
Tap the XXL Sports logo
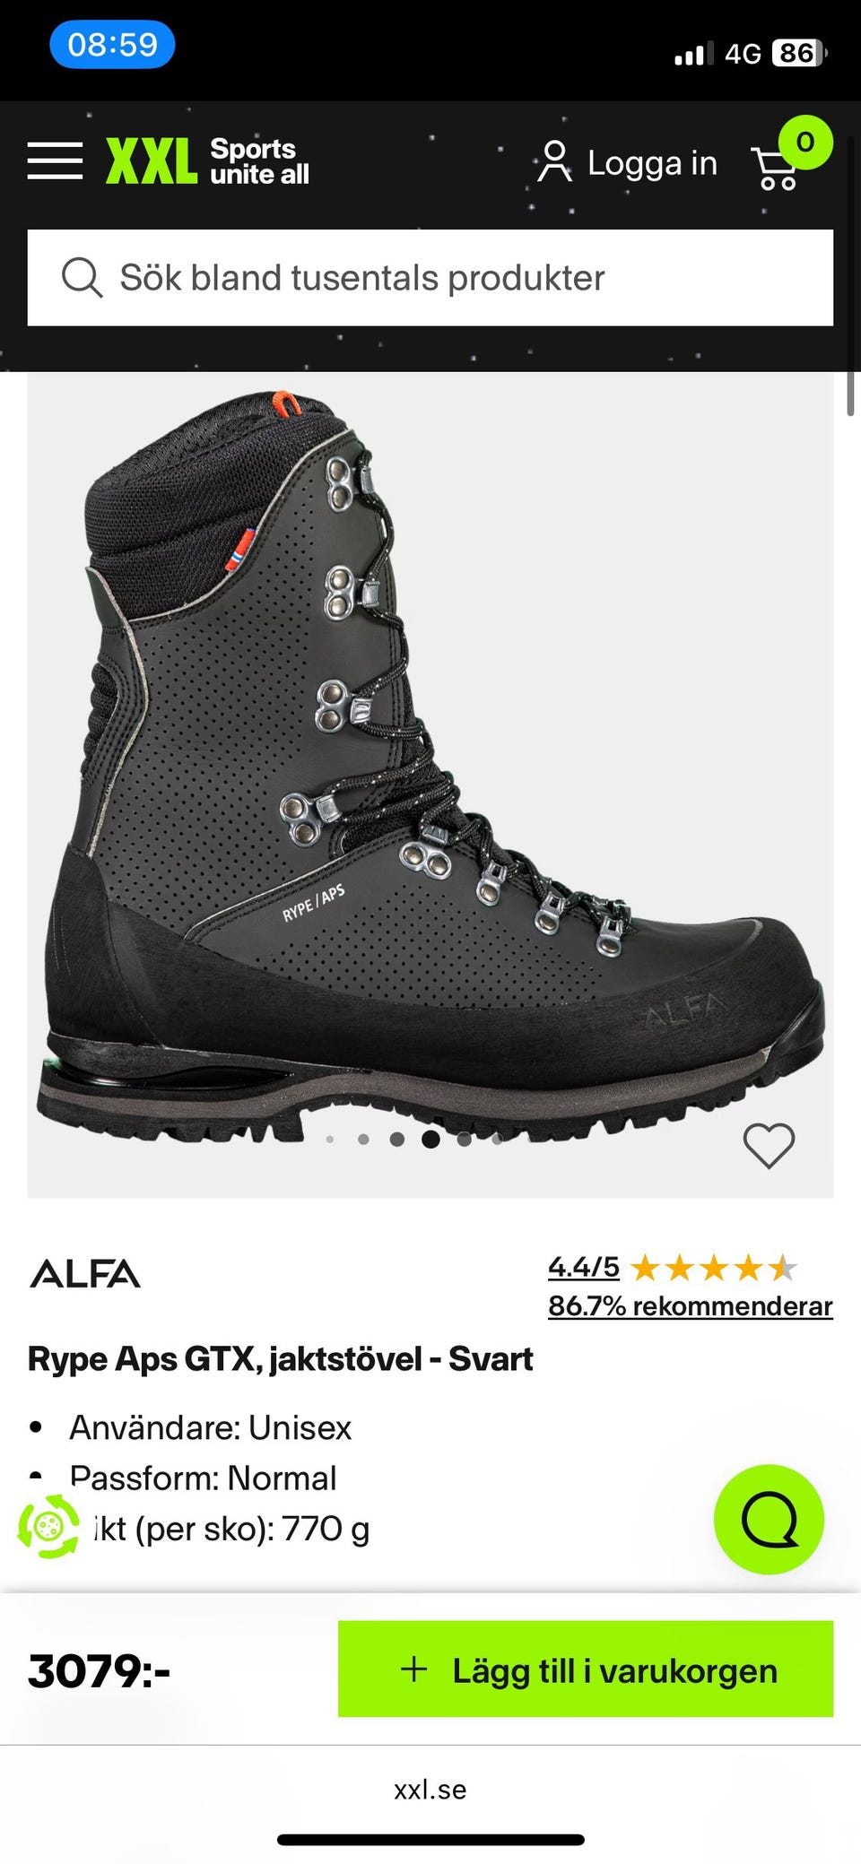pyautogui.click(x=207, y=161)
